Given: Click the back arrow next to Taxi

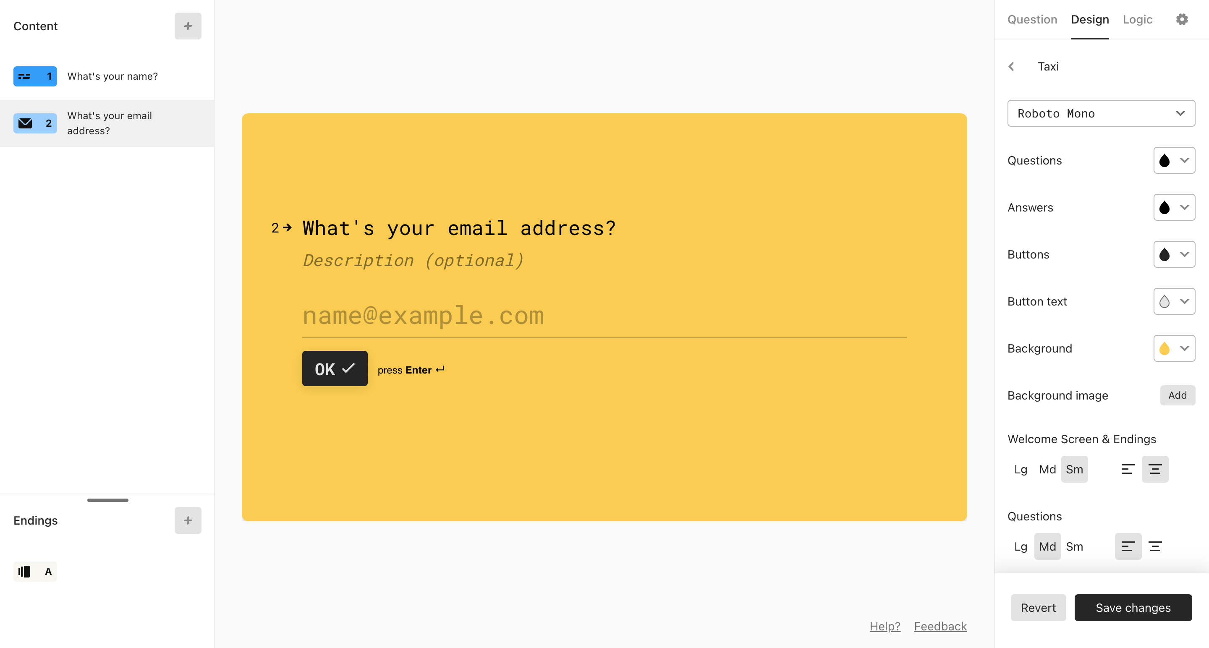Looking at the screenshot, I should [1013, 67].
